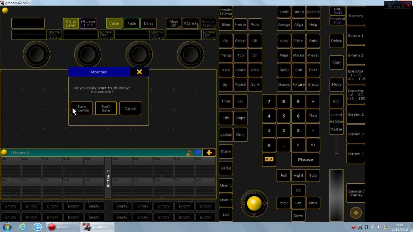Open the network warning tray icon

tap(386, 227)
